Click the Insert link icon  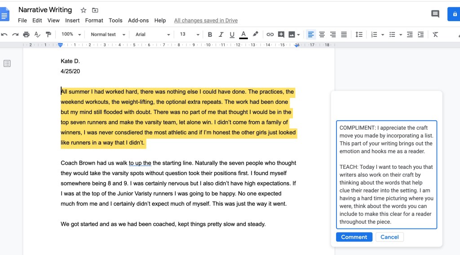pos(270,35)
